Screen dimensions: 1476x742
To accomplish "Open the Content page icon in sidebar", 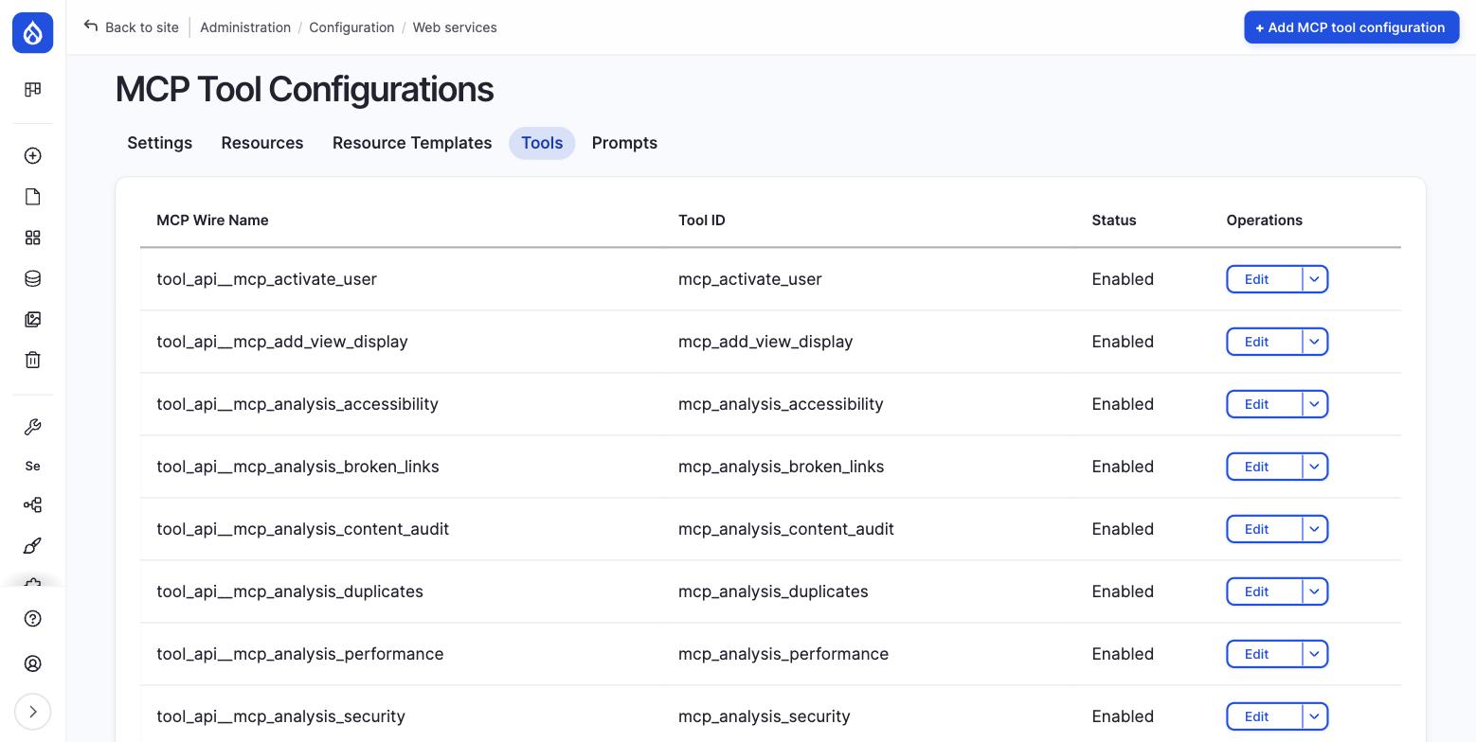I will coord(32,197).
